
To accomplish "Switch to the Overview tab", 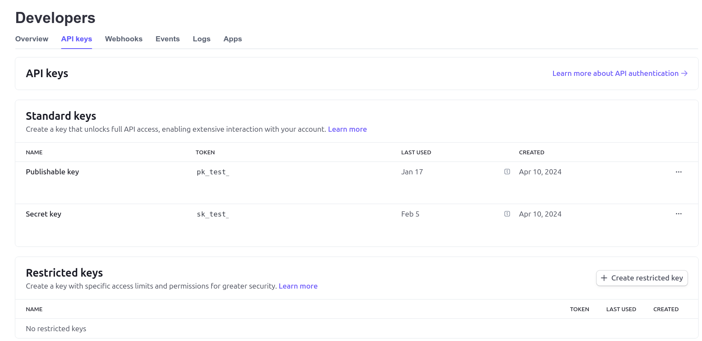I will tap(32, 39).
